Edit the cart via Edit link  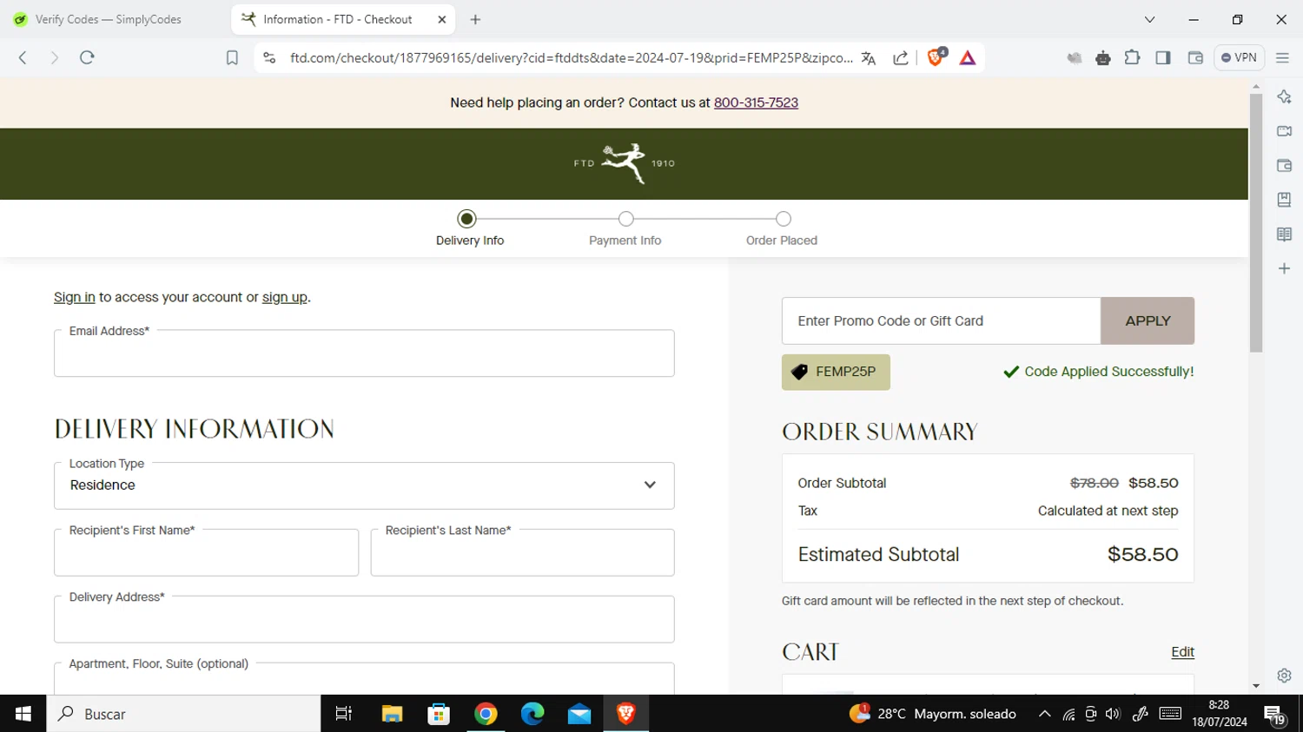pyautogui.click(x=1182, y=652)
